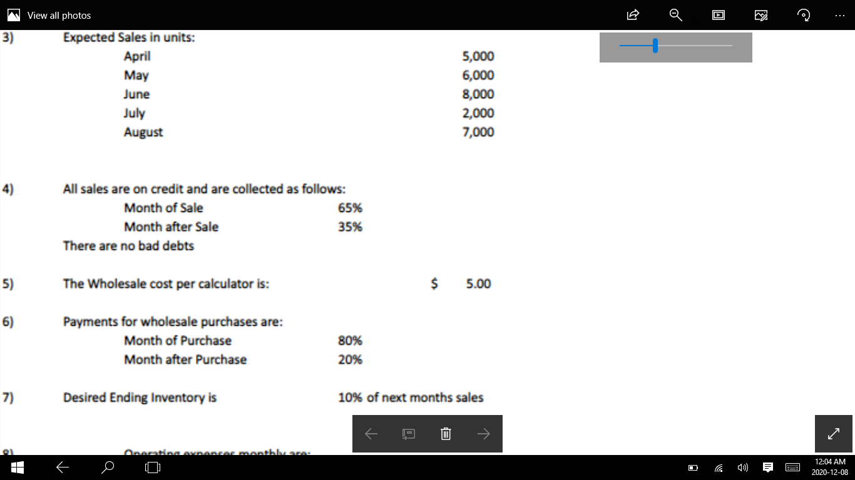Open Task View to switch windows
Screen dimensions: 855x480
(152, 467)
